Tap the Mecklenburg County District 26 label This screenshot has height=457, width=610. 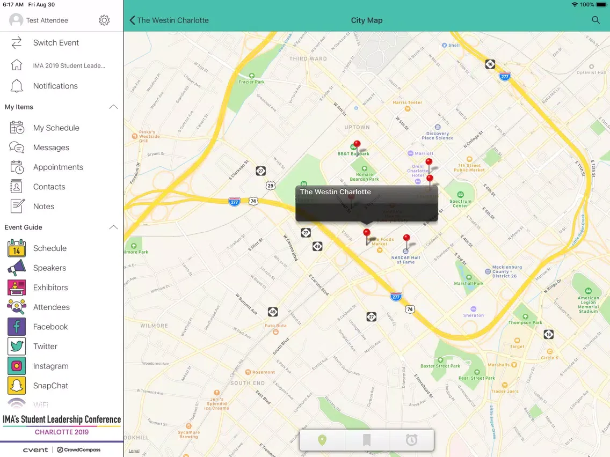pyautogui.click(x=507, y=271)
